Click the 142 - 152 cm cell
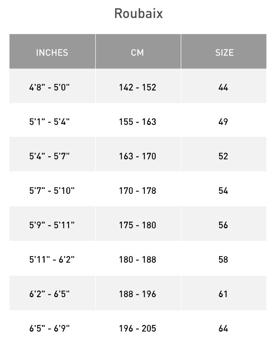 137,87
